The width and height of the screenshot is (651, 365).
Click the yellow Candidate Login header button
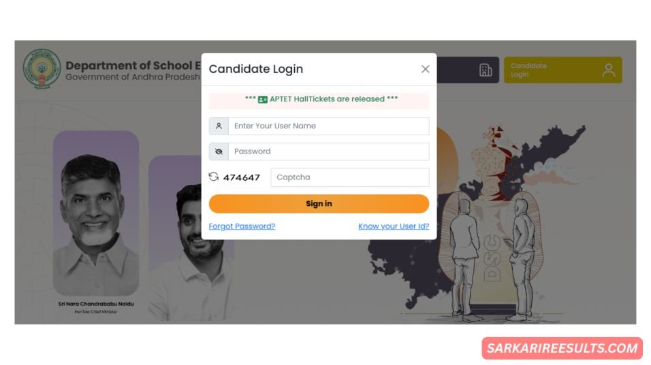[x=562, y=70]
